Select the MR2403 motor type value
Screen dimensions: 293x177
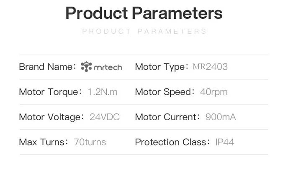[x=210, y=67]
